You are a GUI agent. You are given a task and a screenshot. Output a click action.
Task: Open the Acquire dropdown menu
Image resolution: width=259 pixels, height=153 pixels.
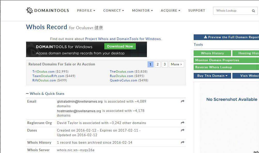coord(170,10)
